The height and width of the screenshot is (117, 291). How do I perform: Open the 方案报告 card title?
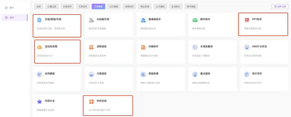click(x=102, y=74)
